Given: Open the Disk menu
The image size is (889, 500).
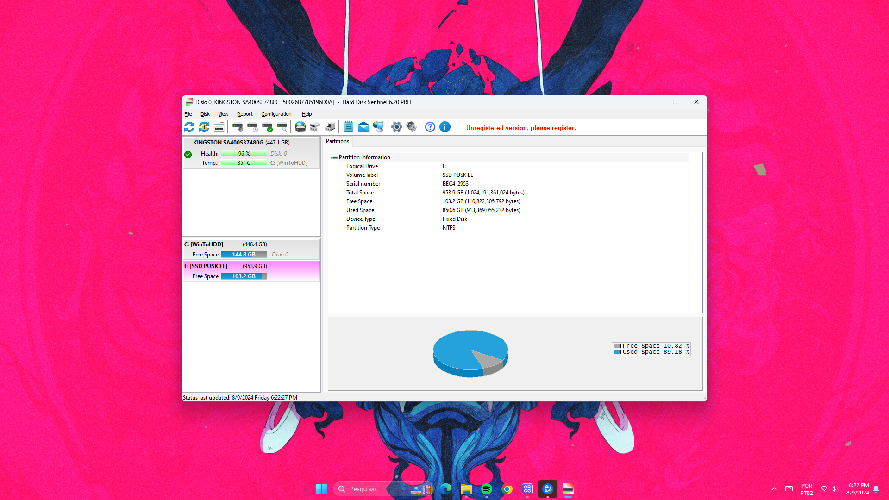Looking at the screenshot, I should coord(205,114).
